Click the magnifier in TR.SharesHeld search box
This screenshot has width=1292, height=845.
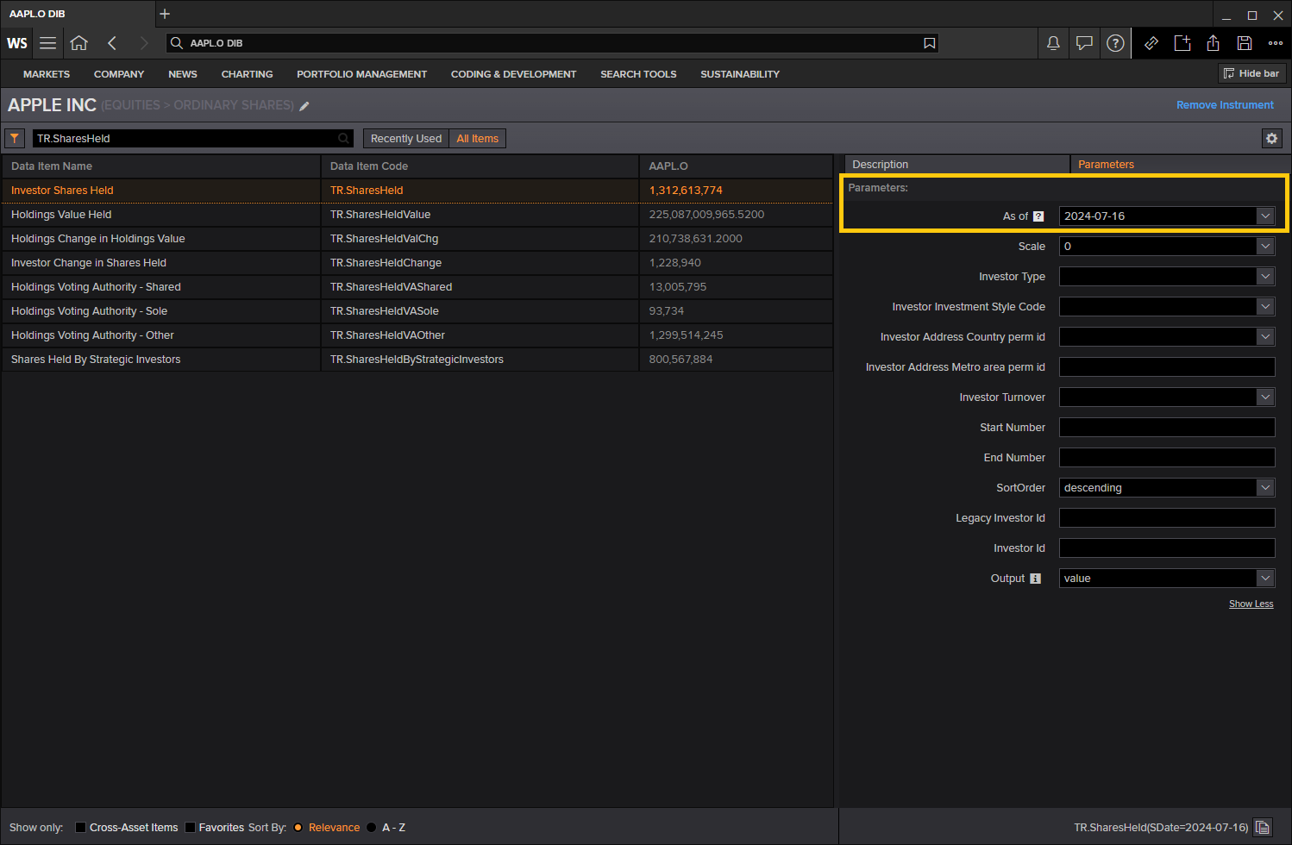click(344, 138)
